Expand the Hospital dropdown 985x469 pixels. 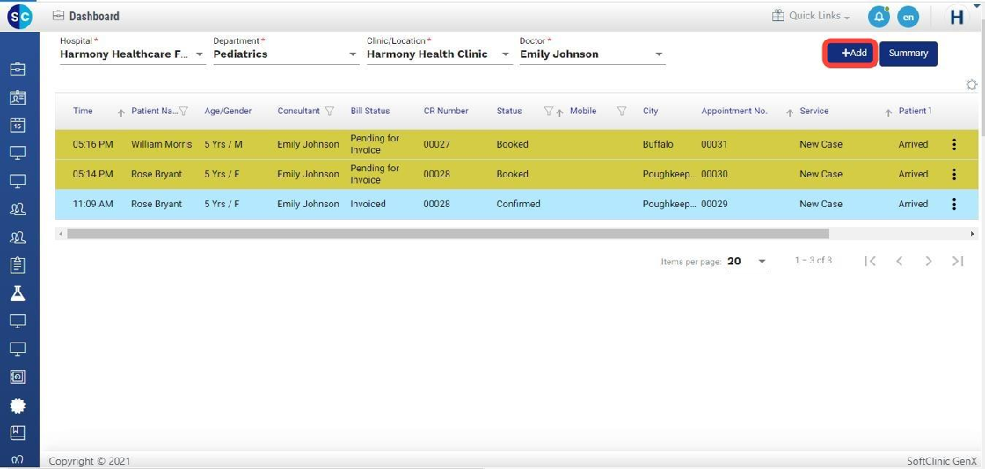200,54
